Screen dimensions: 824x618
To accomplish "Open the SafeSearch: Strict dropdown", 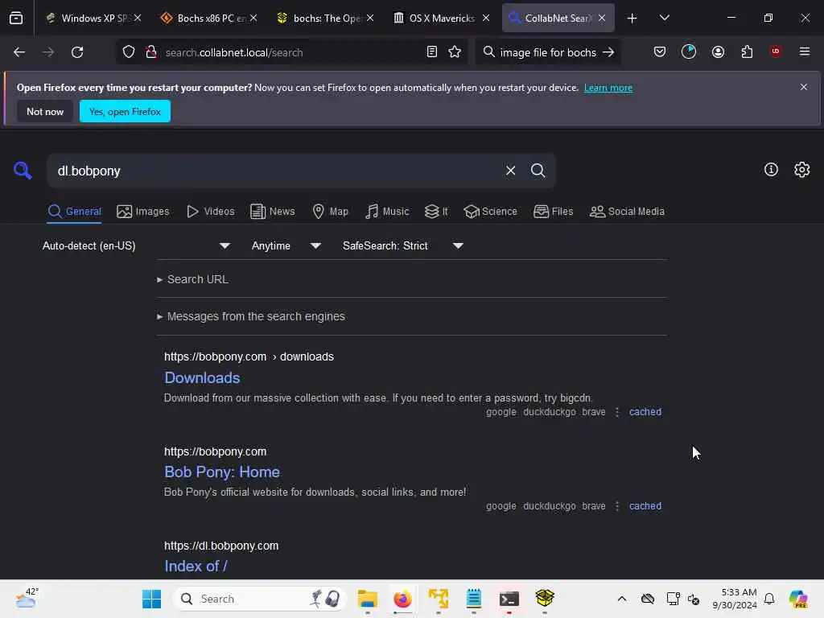I will click(402, 245).
